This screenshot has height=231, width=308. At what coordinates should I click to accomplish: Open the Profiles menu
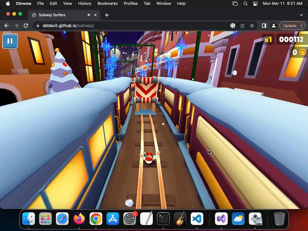pos(131,3)
